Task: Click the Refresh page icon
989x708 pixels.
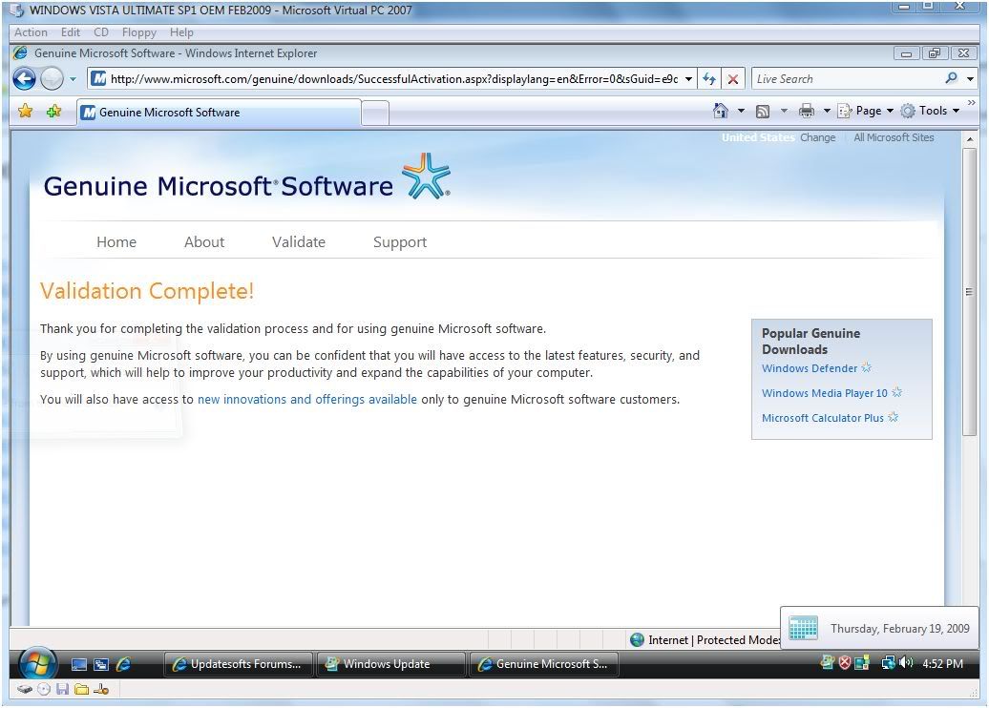Action: (709, 79)
